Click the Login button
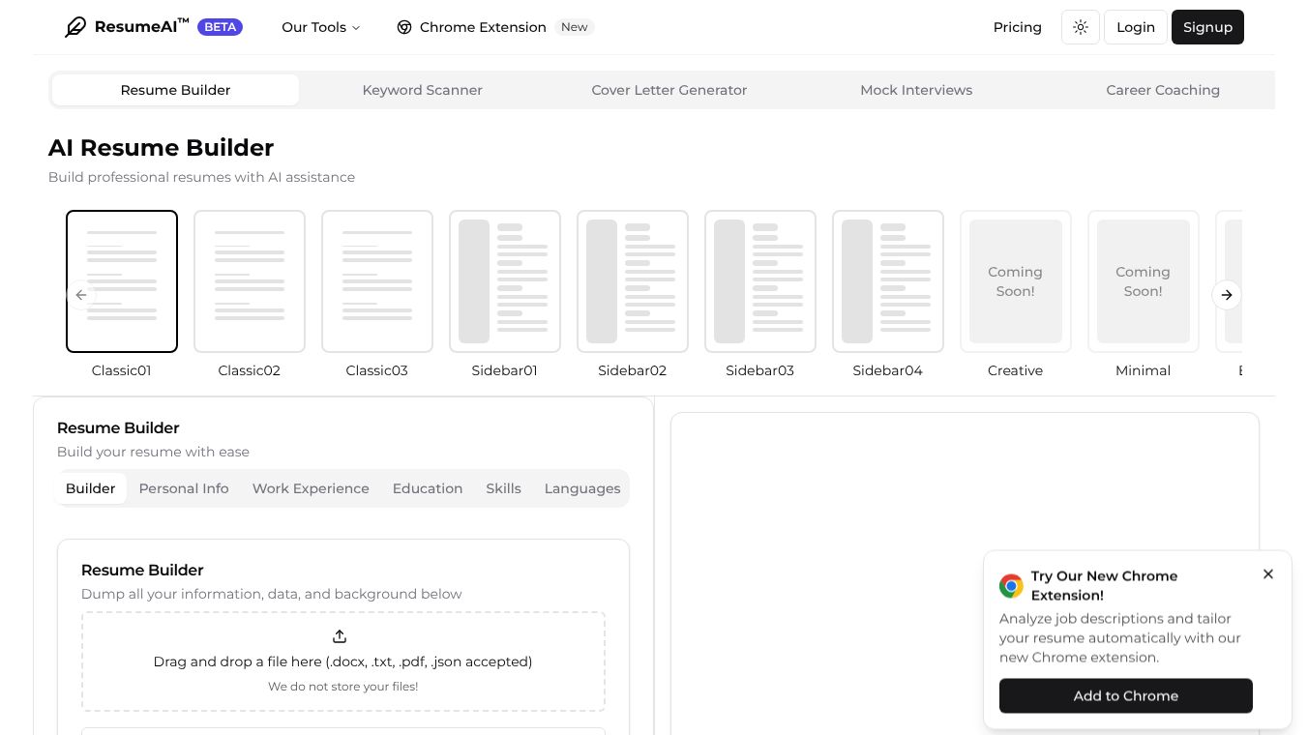Viewport: 1308px width, 735px height. [1136, 27]
